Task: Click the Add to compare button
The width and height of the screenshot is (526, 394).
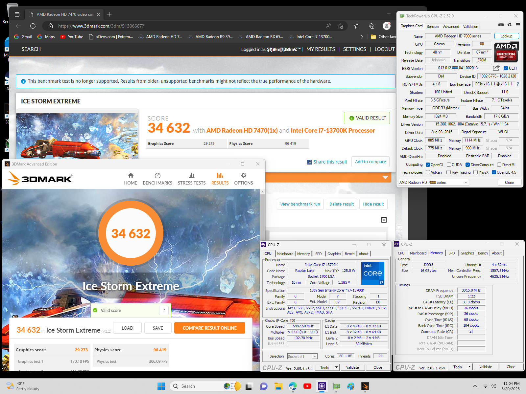Action: (370, 162)
